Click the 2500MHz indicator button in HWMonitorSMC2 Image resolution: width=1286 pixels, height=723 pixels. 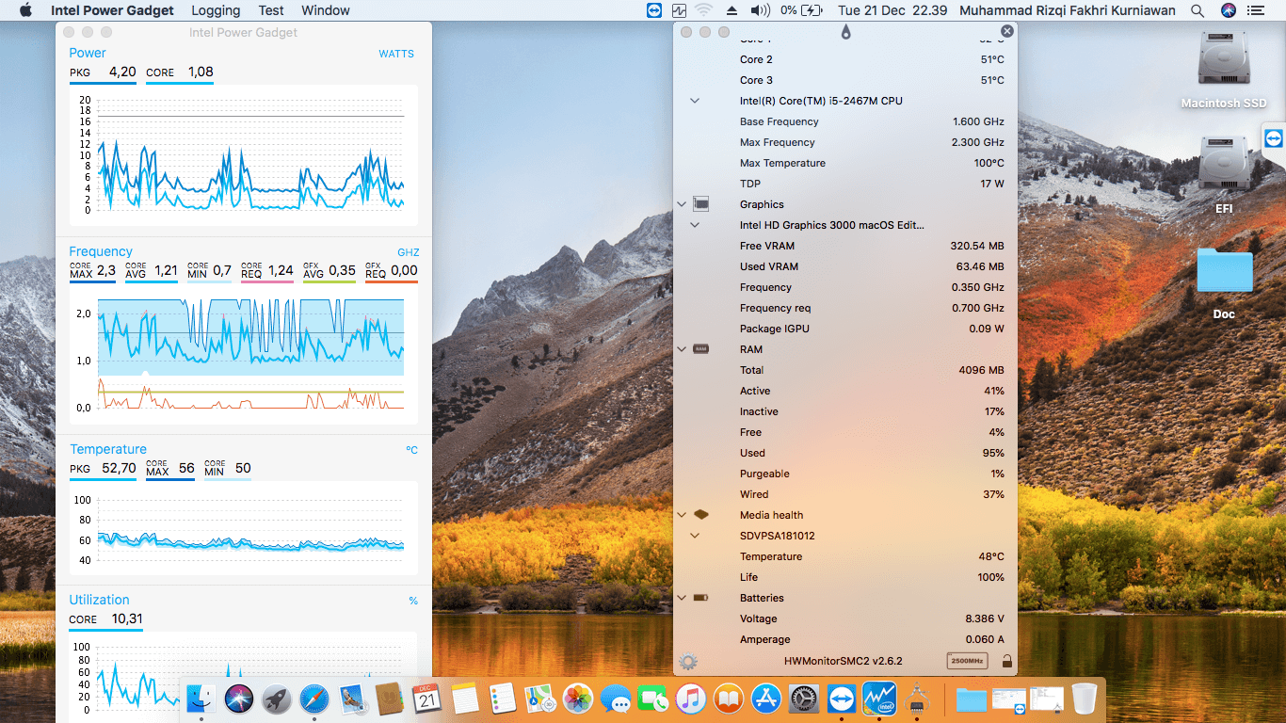tap(968, 661)
